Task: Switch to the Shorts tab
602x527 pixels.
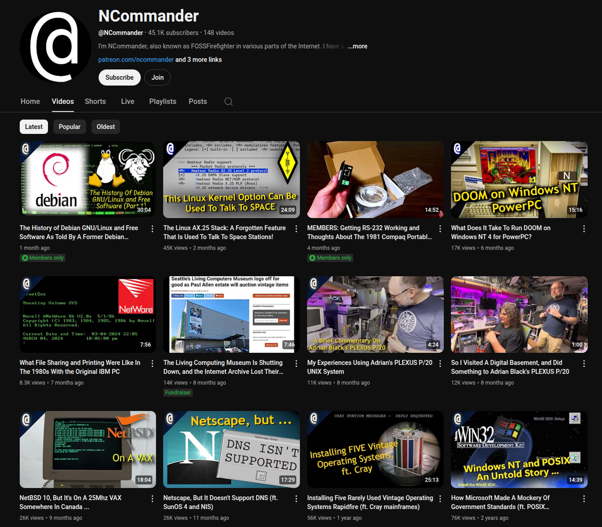Action: pyautogui.click(x=95, y=101)
